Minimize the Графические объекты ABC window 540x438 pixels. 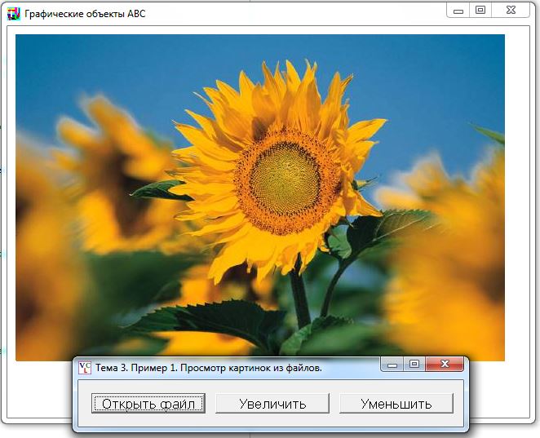[458, 11]
